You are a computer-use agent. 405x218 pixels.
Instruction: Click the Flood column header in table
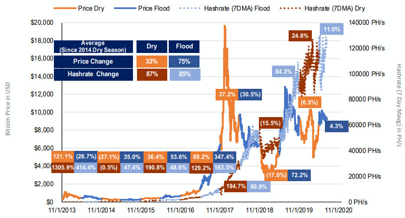(184, 46)
